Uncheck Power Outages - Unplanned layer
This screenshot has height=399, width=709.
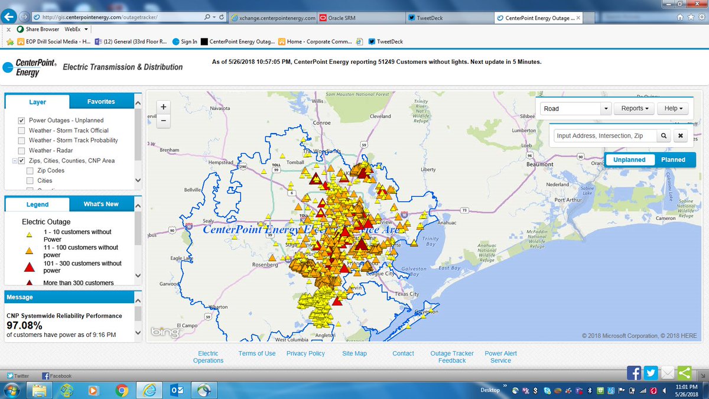pos(21,121)
